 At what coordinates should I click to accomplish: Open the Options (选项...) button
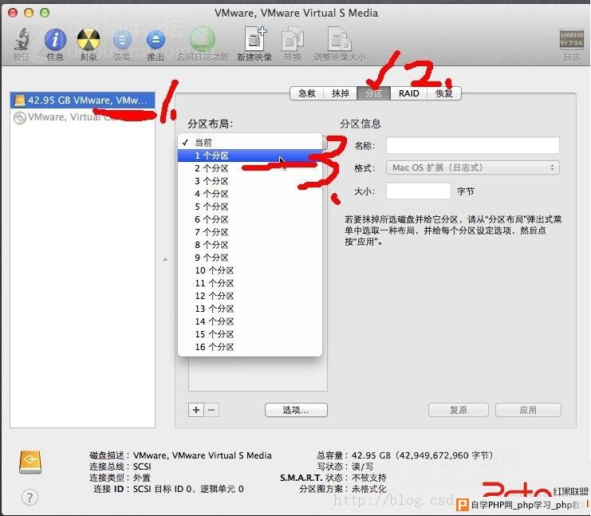pyautogui.click(x=296, y=410)
